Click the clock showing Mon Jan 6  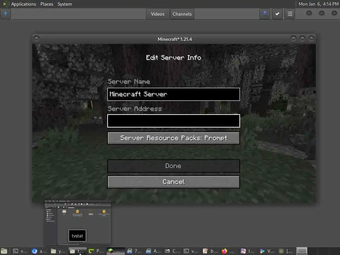tap(318, 4)
